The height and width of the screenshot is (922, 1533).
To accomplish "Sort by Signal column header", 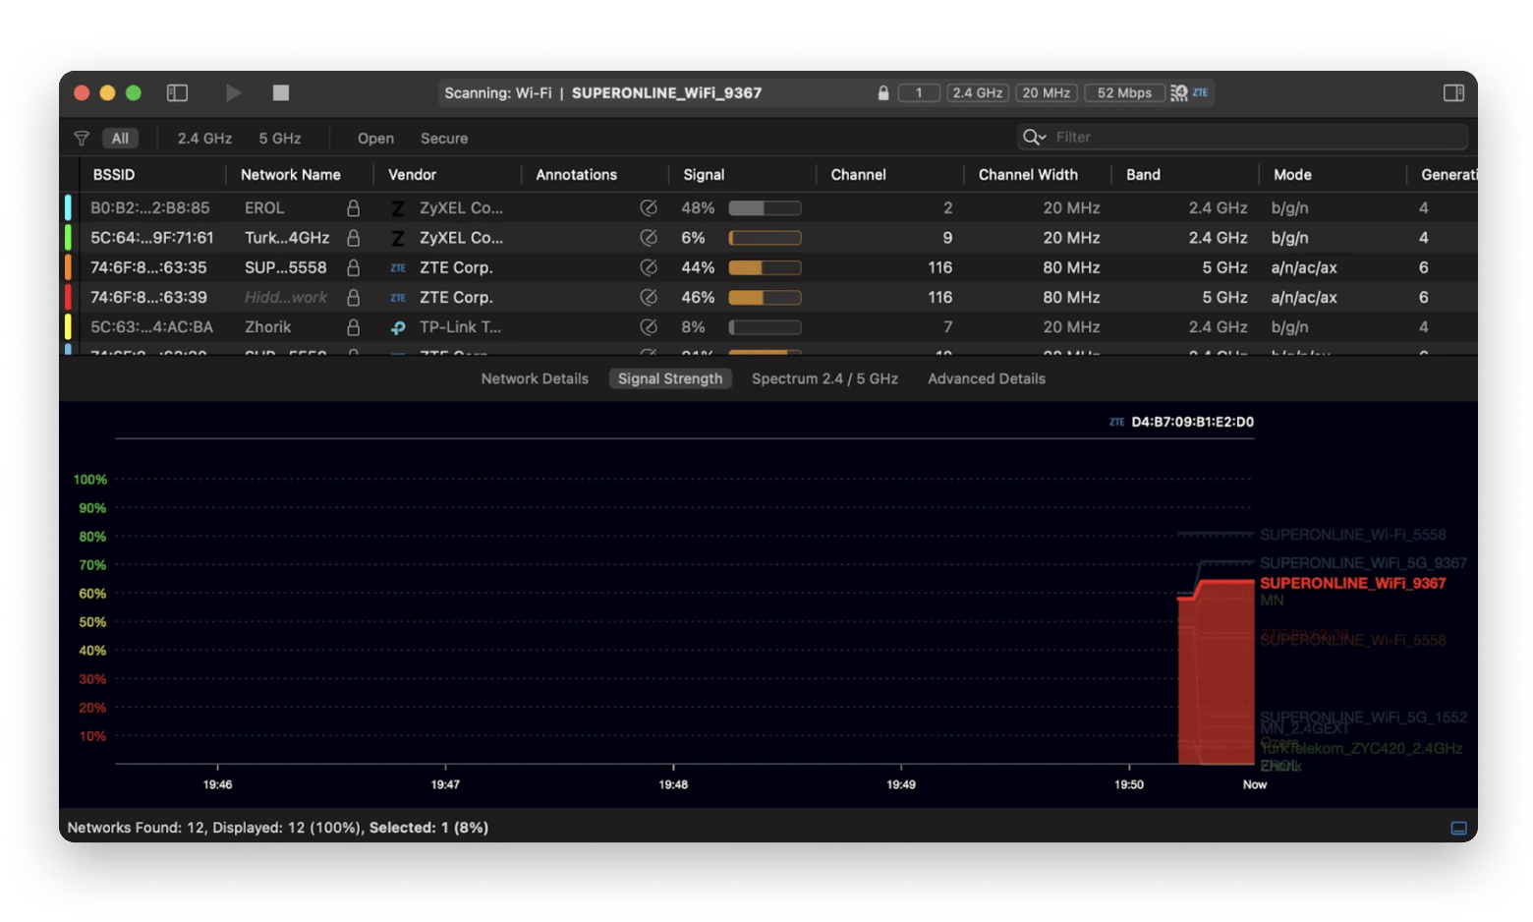I will (704, 174).
